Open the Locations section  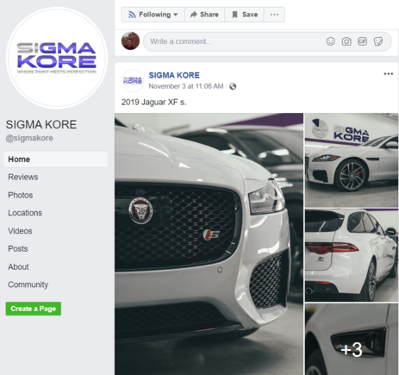pyautogui.click(x=25, y=213)
